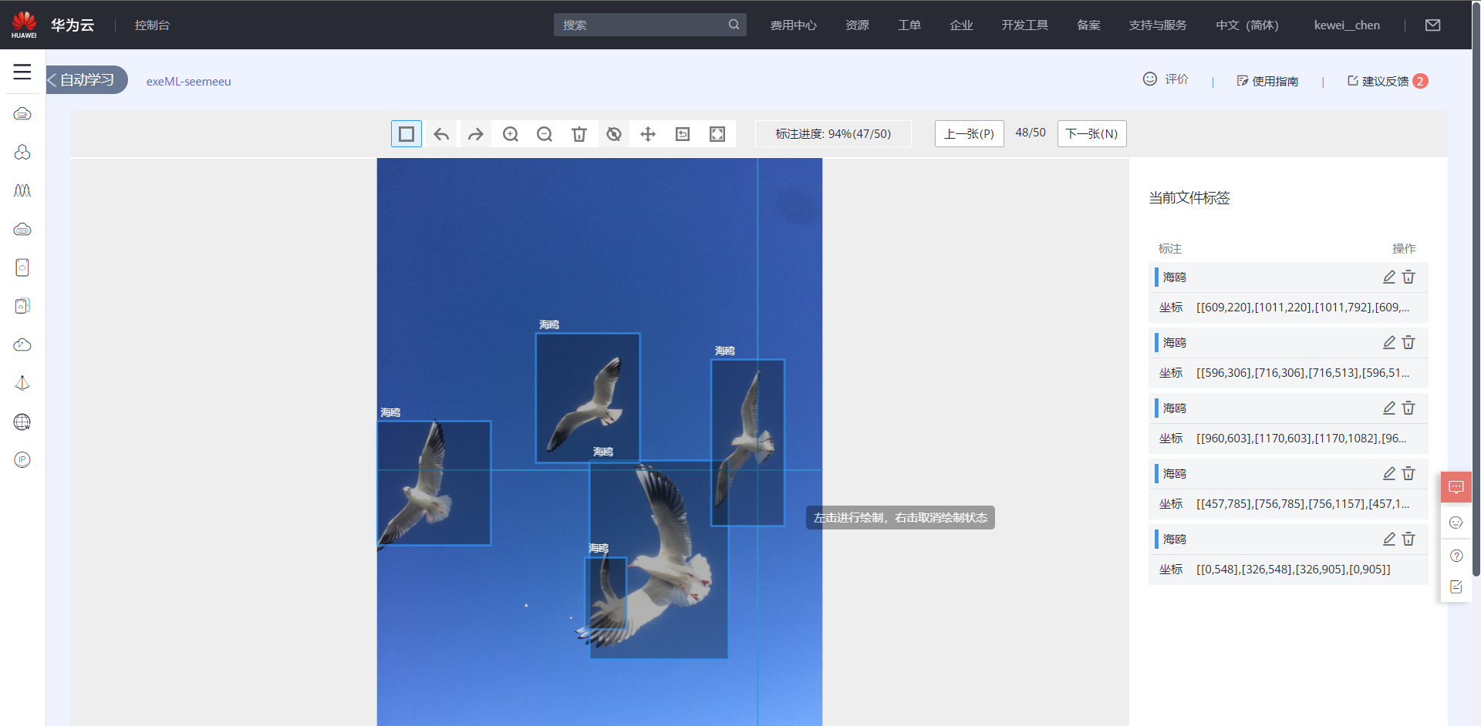This screenshot has width=1481, height=726.
Task: Reset image view in toolbar
Action: (683, 134)
